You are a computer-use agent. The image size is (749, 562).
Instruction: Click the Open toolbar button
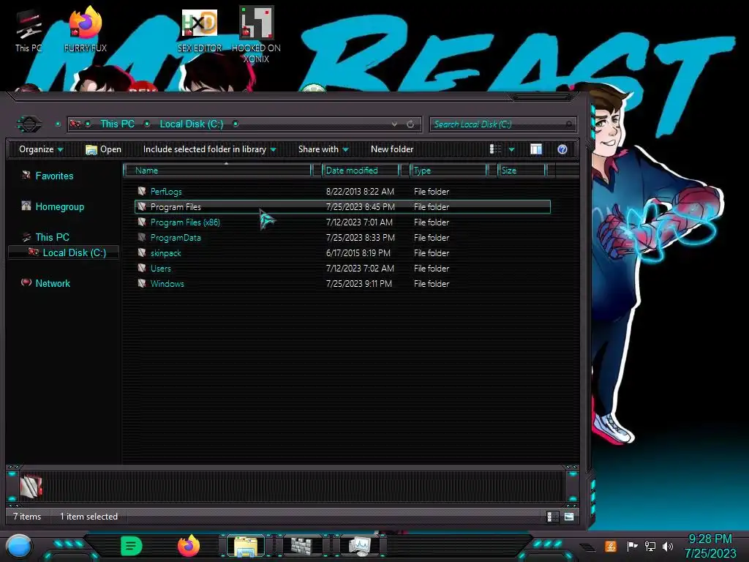(103, 149)
